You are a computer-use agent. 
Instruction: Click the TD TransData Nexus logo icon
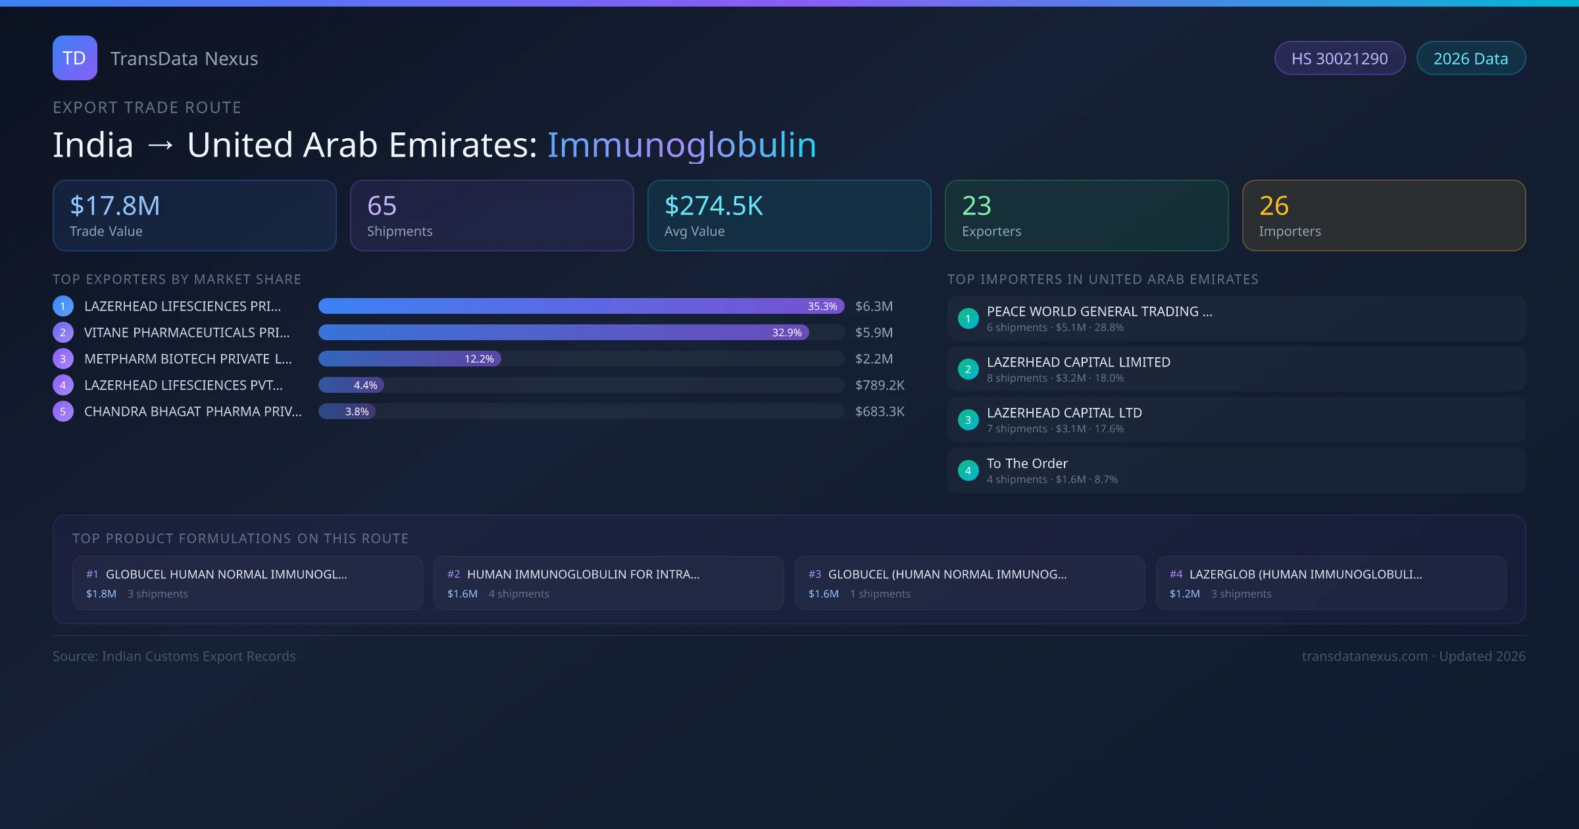click(74, 58)
